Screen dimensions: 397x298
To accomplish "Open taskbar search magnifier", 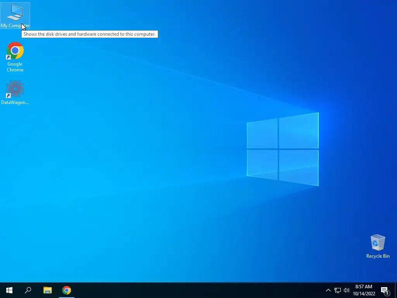I will click(x=28, y=290).
